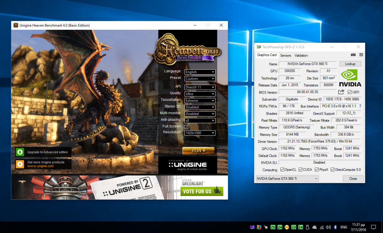383x233 pixels.
Task: Click the NVIDIA SLI Disabled value
Action: click(x=320, y=162)
